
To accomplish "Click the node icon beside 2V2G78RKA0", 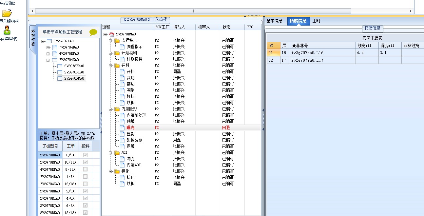I will 60,66.
